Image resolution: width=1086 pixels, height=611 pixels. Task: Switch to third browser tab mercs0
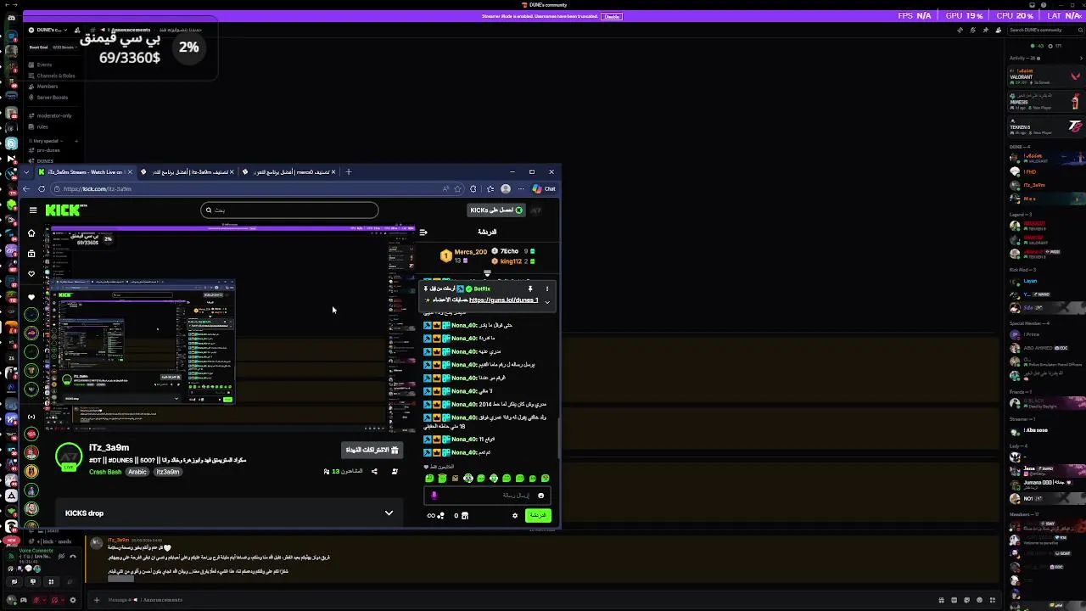(288, 171)
